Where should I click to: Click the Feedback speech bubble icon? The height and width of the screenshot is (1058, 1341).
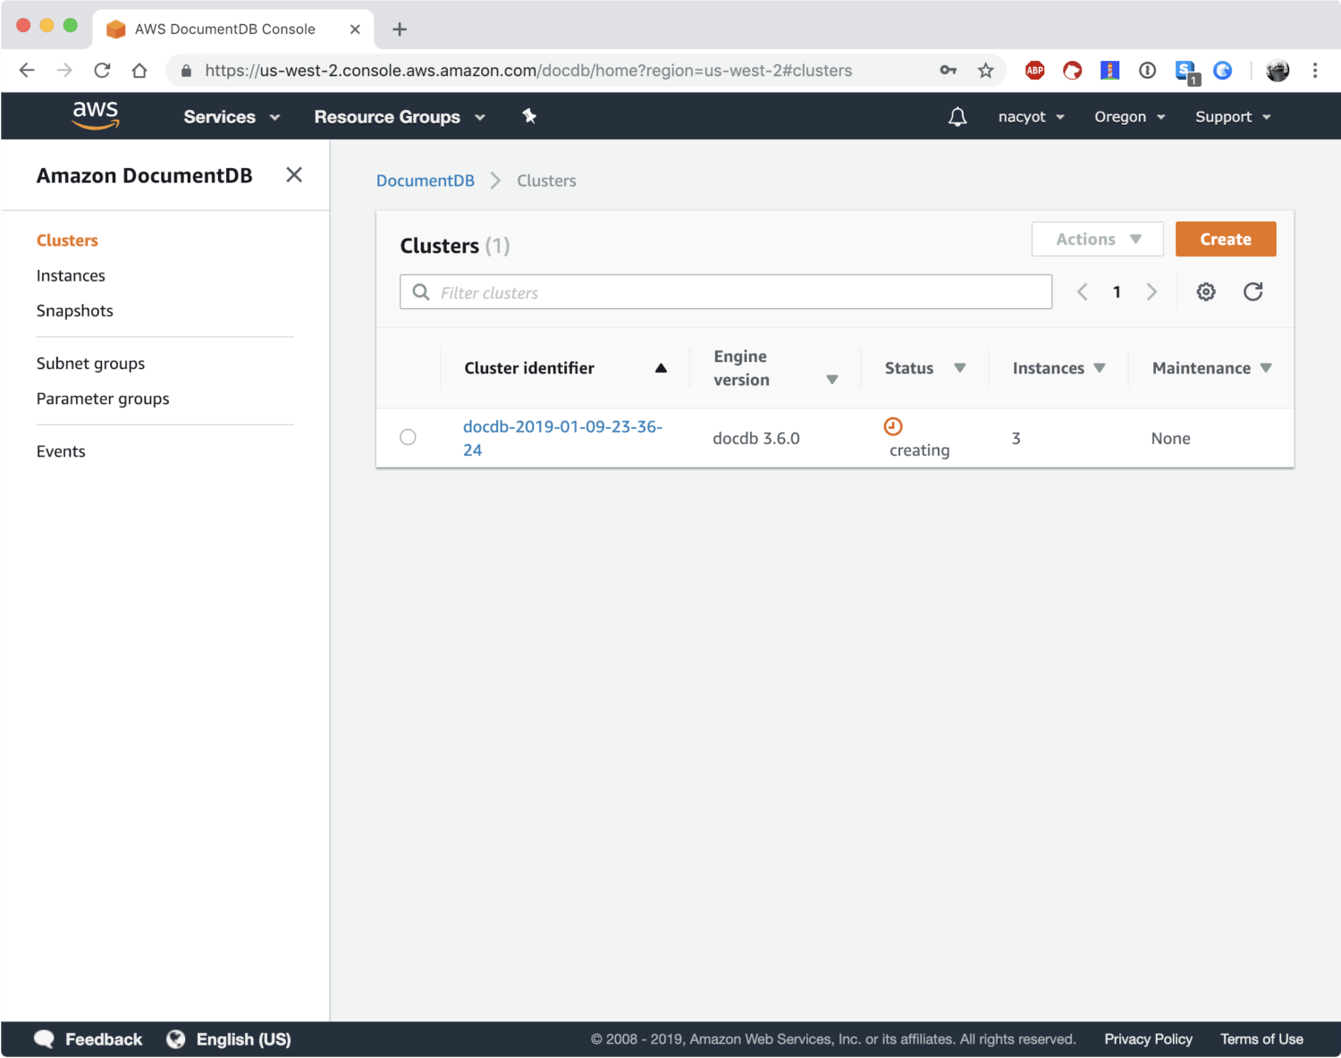coord(44,1039)
